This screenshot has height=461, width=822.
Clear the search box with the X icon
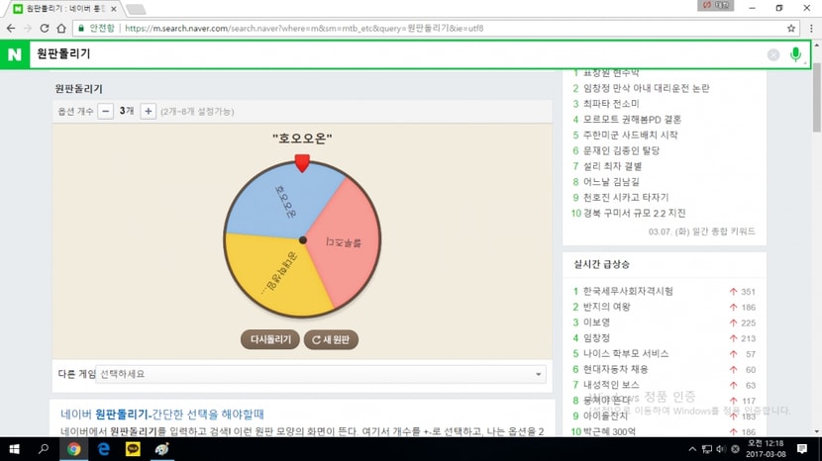point(773,54)
